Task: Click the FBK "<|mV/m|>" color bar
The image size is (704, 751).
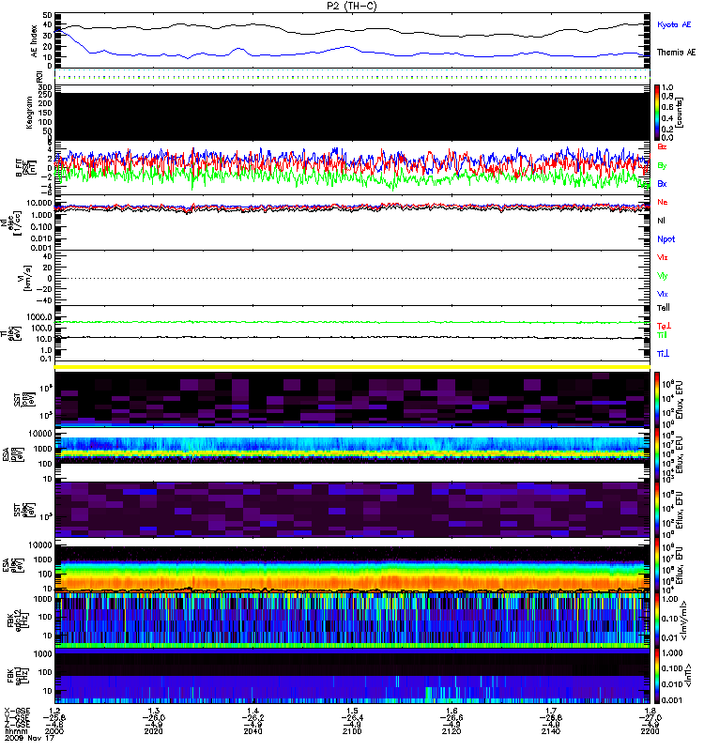Action: (657, 621)
